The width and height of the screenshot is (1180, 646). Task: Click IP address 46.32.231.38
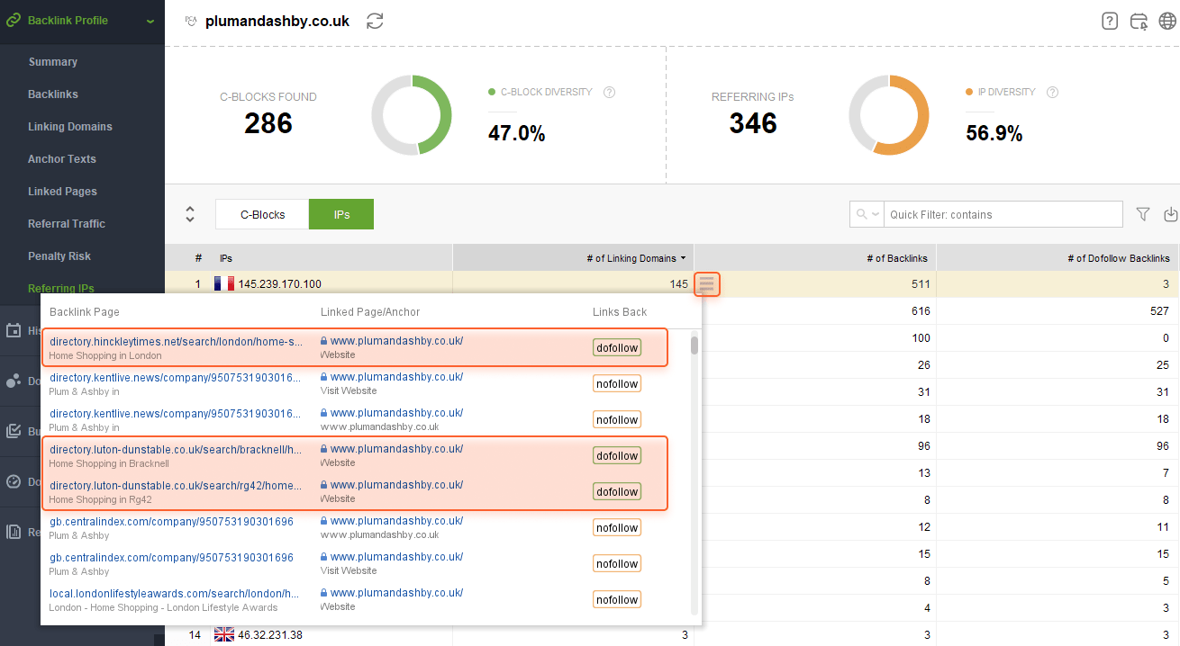pyautogui.click(x=270, y=635)
